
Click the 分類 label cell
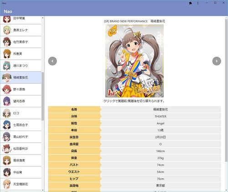(x=74, y=116)
